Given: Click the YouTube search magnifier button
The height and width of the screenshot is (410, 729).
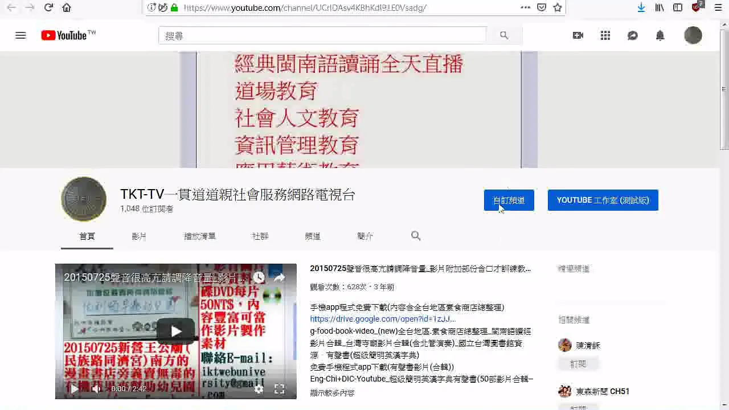Looking at the screenshot, I should point(504,35).
